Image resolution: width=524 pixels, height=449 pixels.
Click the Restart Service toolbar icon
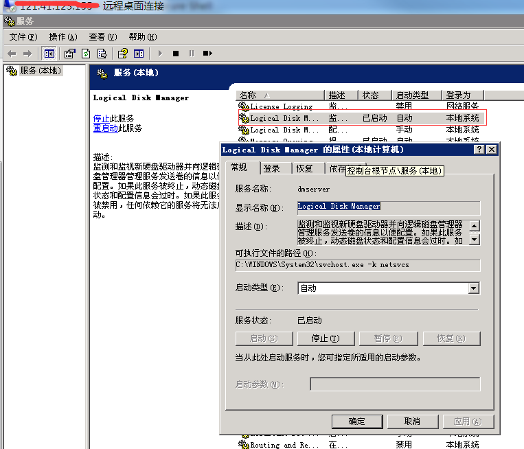click(207, 54)
